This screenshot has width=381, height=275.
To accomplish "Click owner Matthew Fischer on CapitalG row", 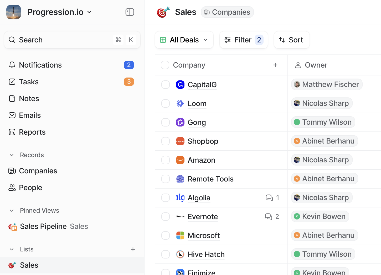I will click(x=327, y=84).
